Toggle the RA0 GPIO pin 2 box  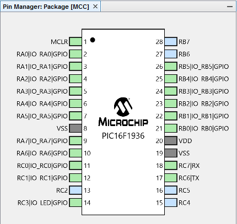pyautogui.click(x=76, y=54)
